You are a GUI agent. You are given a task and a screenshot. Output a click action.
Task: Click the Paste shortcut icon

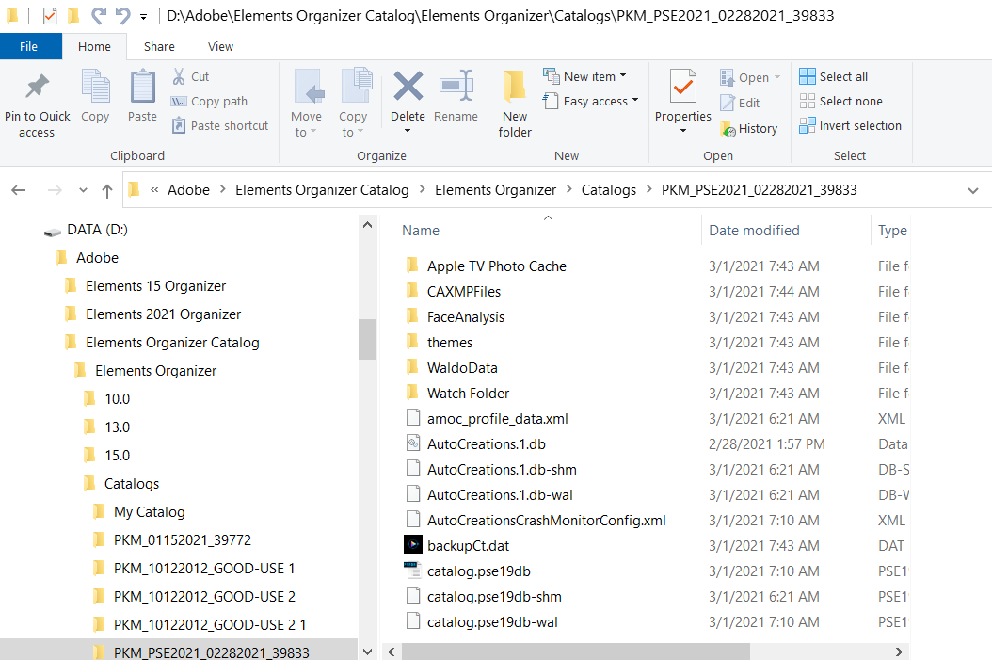coord(179,125)
